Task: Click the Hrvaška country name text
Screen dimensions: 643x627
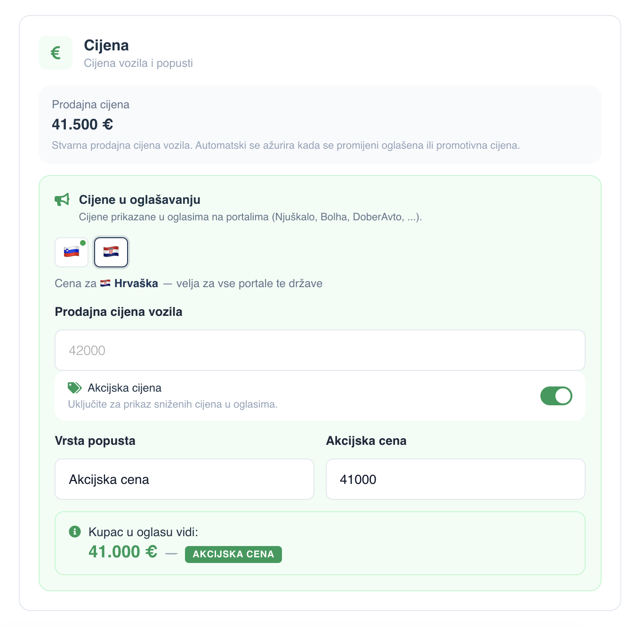Action: [136, 283]
